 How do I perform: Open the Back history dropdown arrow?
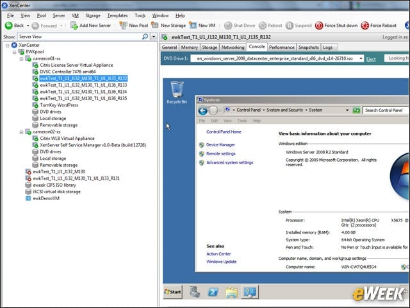(28, 26)
